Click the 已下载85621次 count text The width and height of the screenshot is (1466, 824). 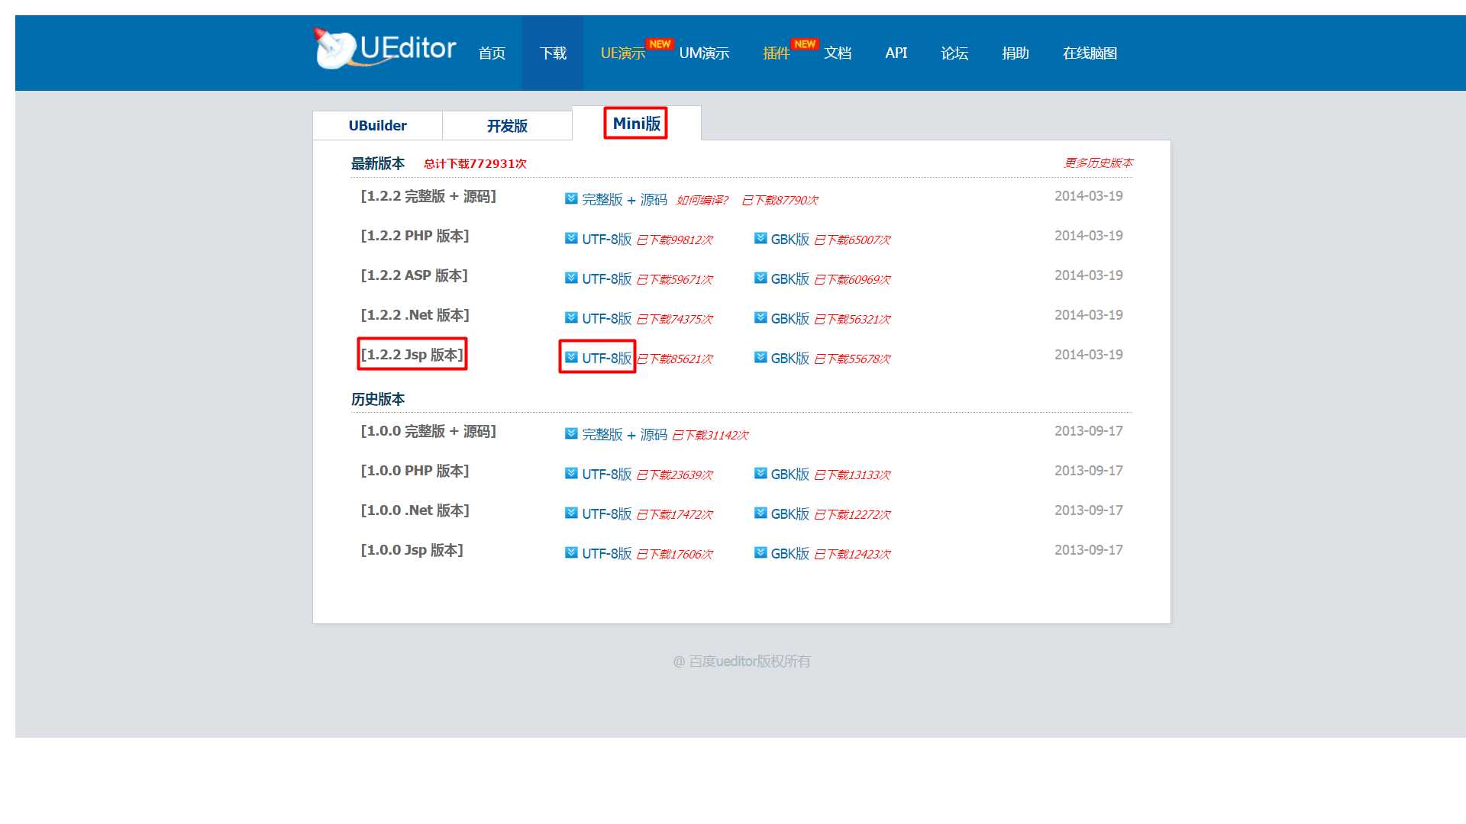674,359
